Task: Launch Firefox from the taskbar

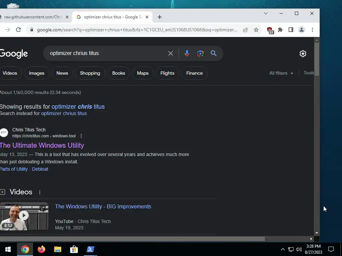Action: pos(41,249)
